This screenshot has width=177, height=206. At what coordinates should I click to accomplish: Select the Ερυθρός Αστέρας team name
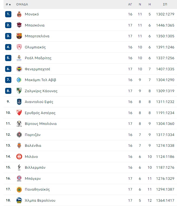pyautogui.click(x=40, y=113)
